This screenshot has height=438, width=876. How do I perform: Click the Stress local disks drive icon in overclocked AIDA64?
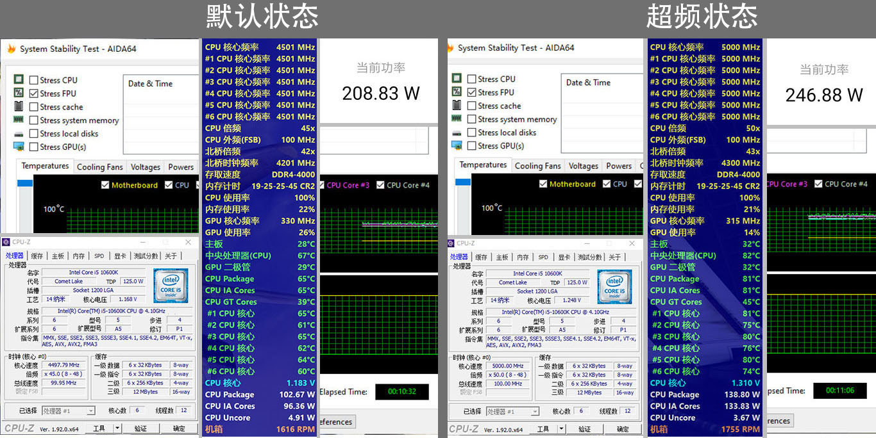pos(457,132)
